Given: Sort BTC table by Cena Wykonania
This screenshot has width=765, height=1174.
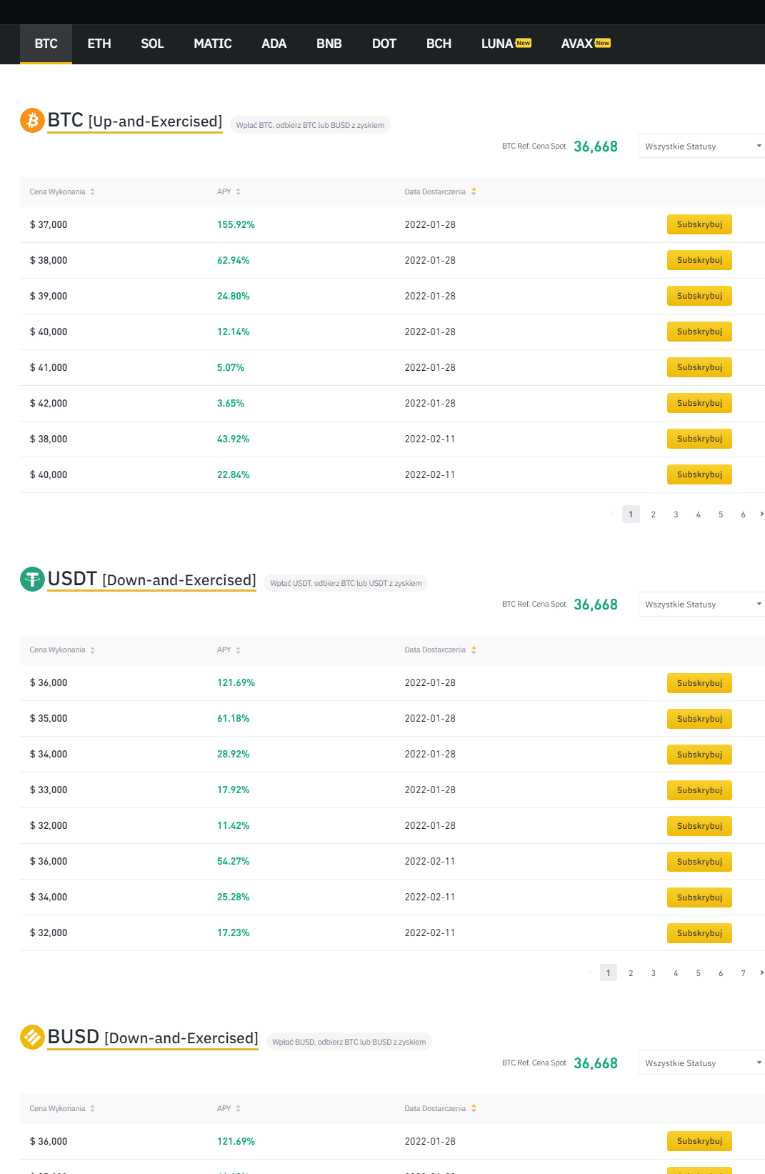Looking at the screenshot, I should (x=92, y=191).
